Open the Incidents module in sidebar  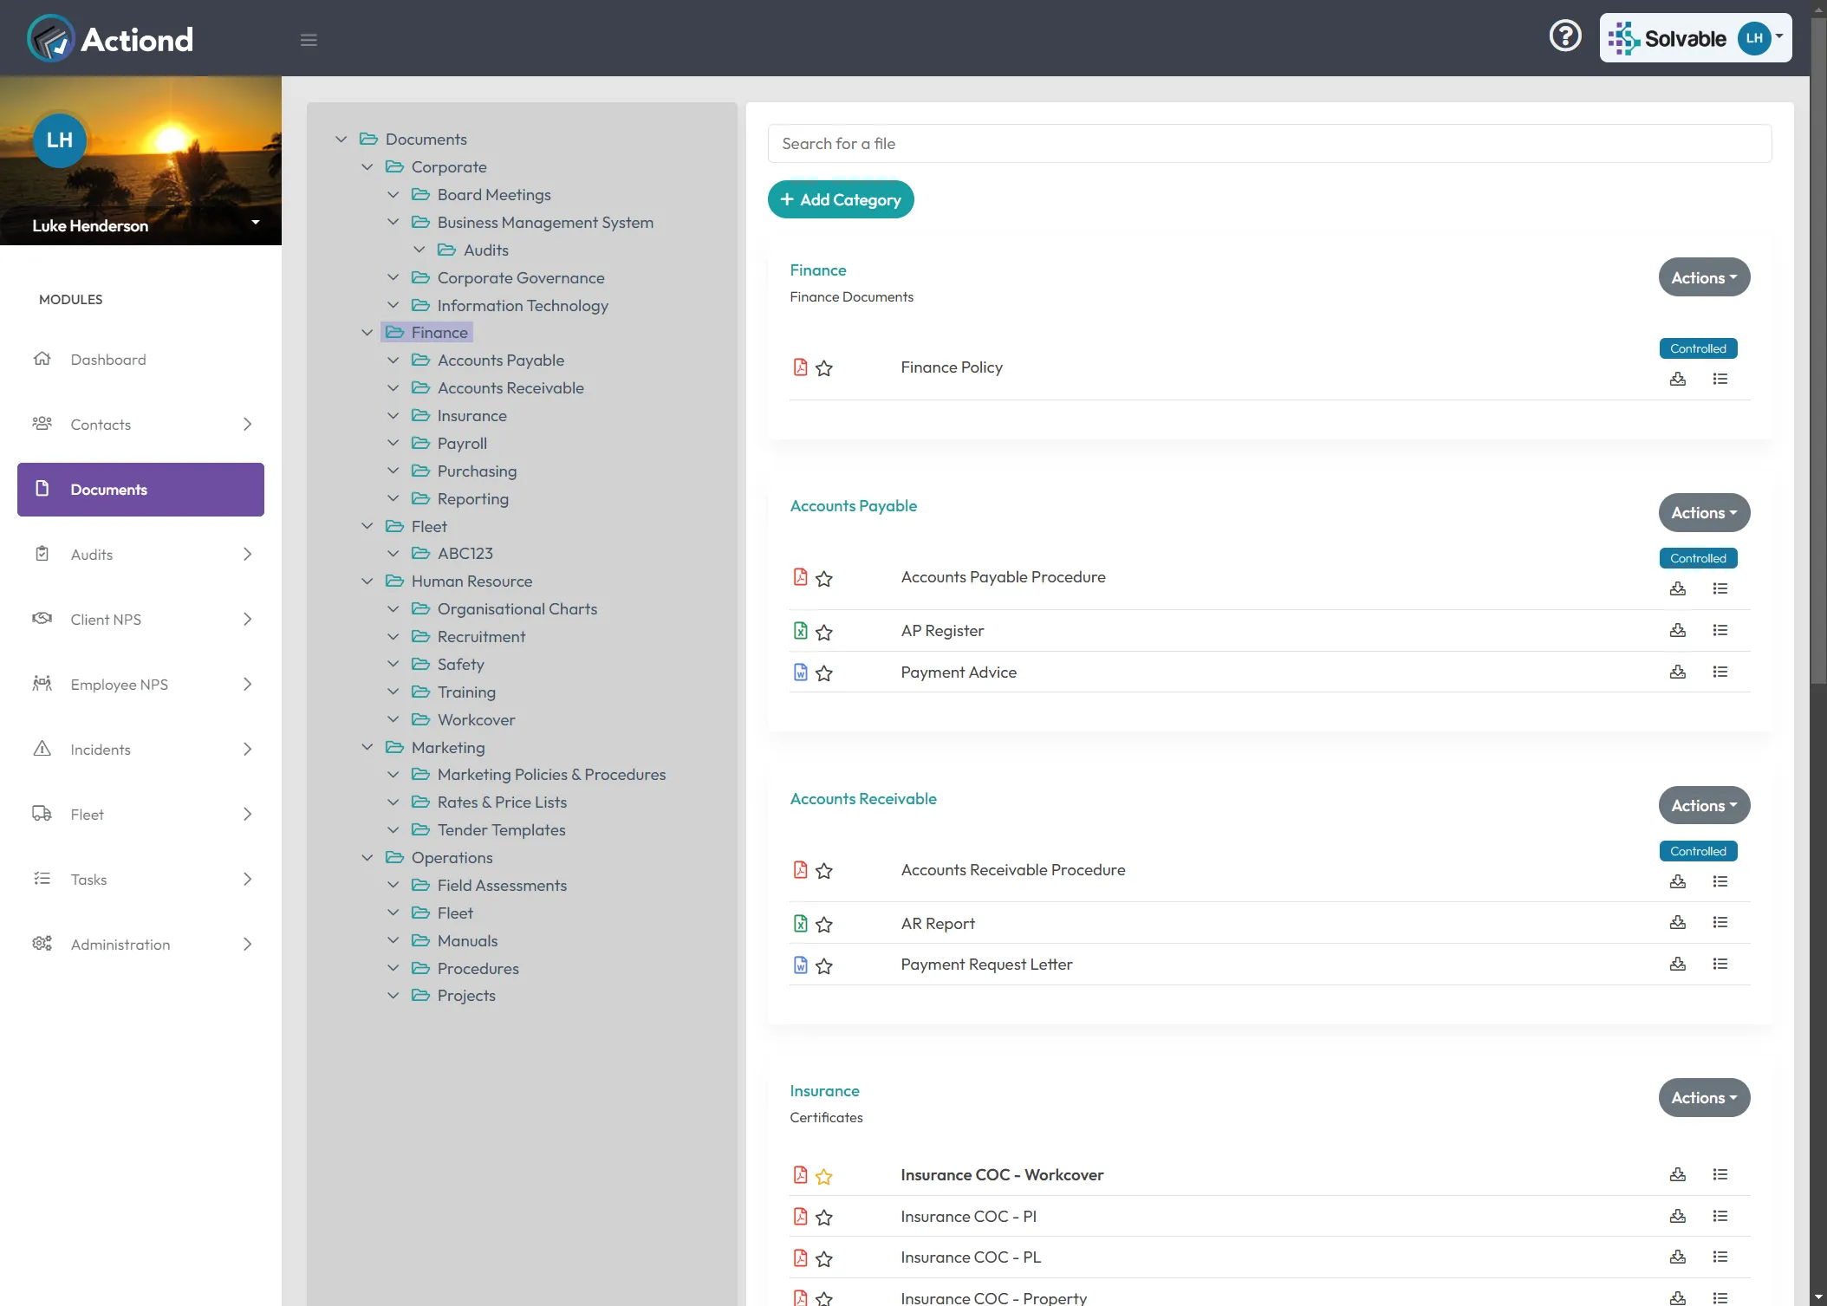click(x=100, y=749)
